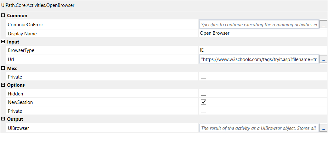The width and height of the screenshot is (328, 148).
Task: Open Url expression editor ellipsis button
Action: pyautogui.click(x=323, y=59)
